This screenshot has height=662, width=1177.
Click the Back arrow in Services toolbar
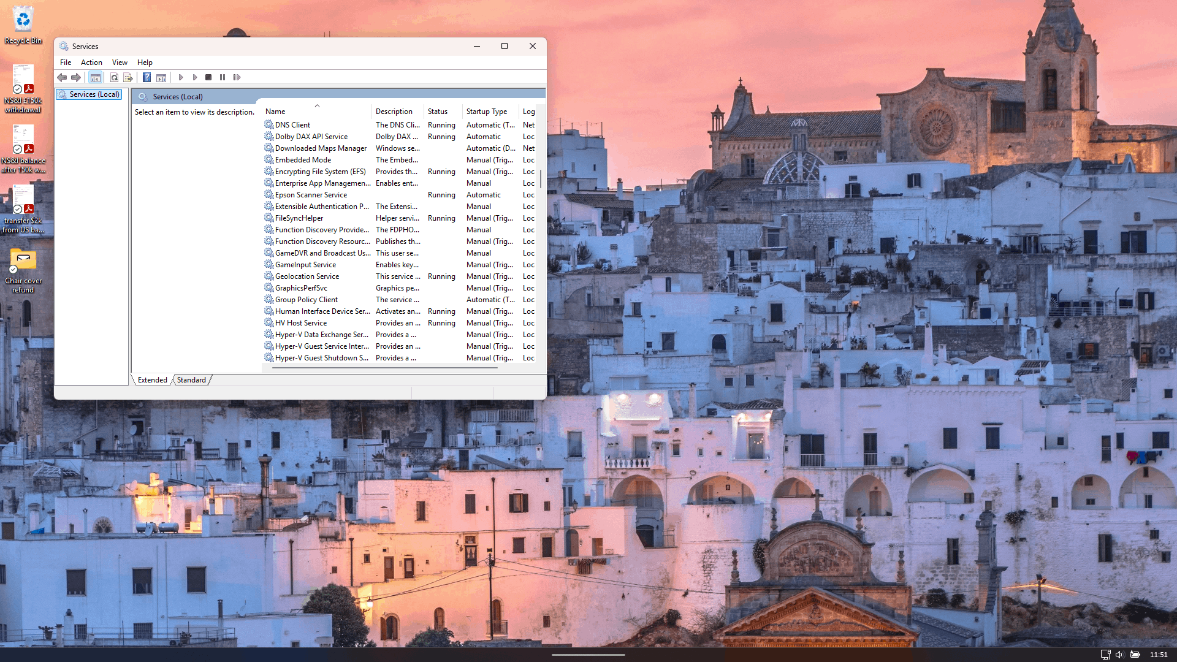(62, 77)
